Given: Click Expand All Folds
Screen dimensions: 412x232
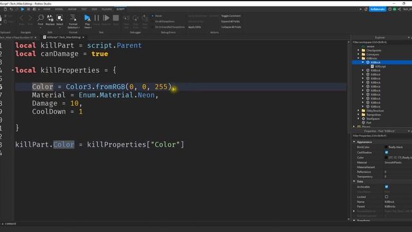Looking at the screenshot, I should (230, 21).
